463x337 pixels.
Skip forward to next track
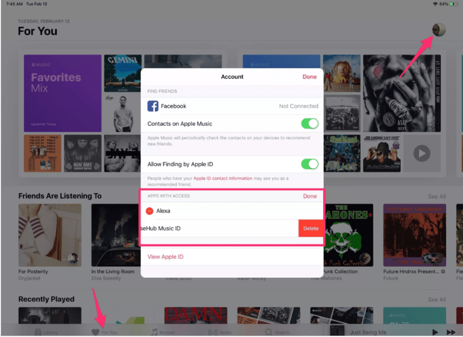(x=451, y=332)
